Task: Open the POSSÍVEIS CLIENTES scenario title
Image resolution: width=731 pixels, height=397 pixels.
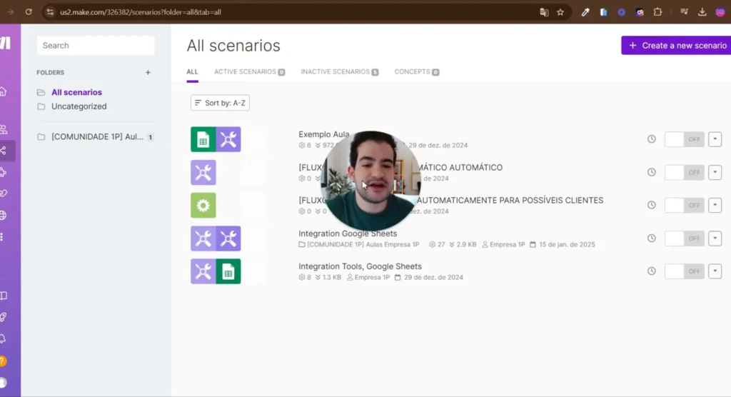Action: click(510, 200)
